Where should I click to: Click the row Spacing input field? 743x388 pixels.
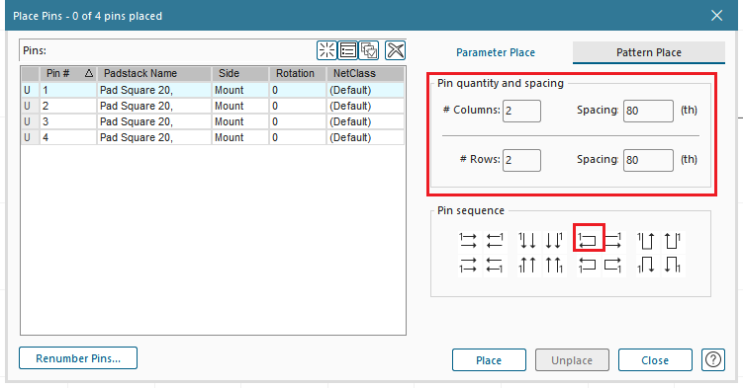(648, 160)
